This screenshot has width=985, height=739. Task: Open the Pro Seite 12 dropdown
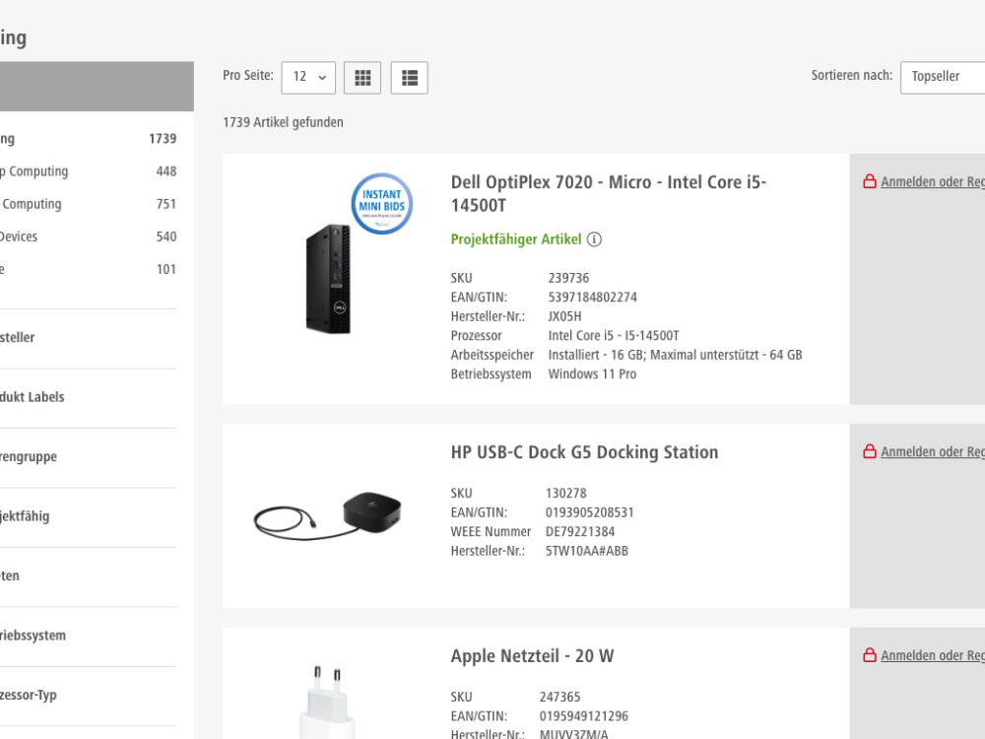pos(308,78)
